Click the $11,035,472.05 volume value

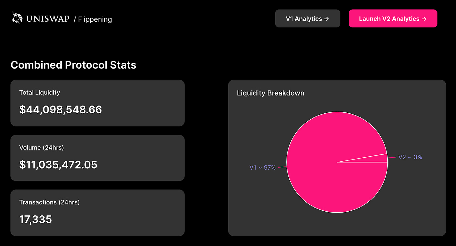click(x=58, y=165)
